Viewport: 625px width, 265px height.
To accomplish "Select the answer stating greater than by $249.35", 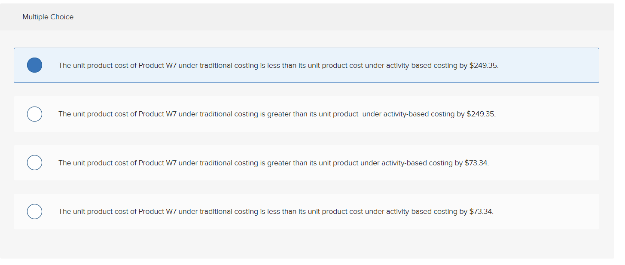I will click(277, 114).
